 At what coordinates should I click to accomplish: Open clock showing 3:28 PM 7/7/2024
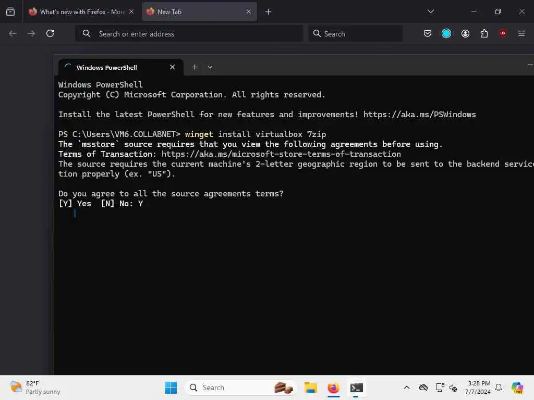[478, 387]
